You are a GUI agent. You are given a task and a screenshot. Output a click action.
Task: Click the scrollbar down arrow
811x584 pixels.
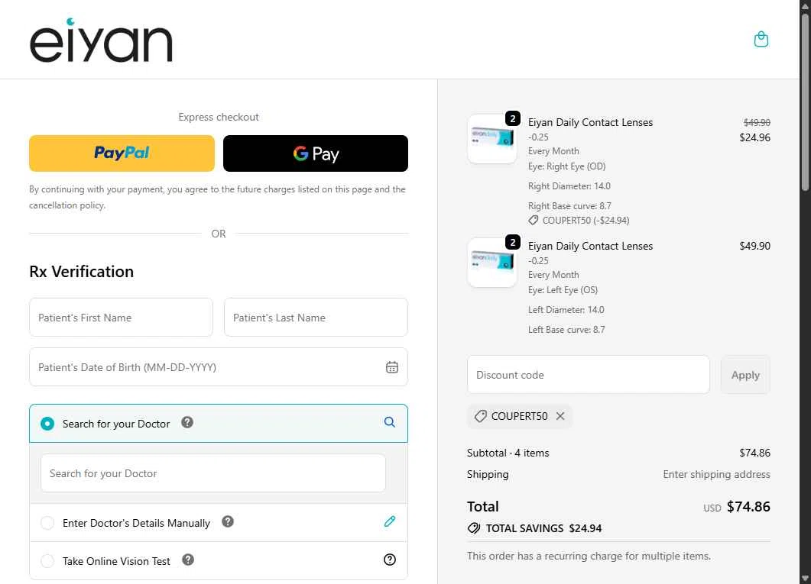click(x=805, y=579)
